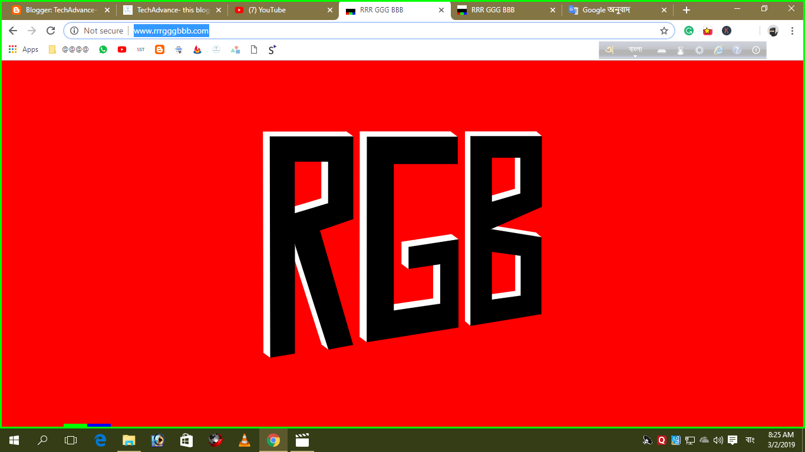Open the volume control in system tray

[x=718, y=440]
